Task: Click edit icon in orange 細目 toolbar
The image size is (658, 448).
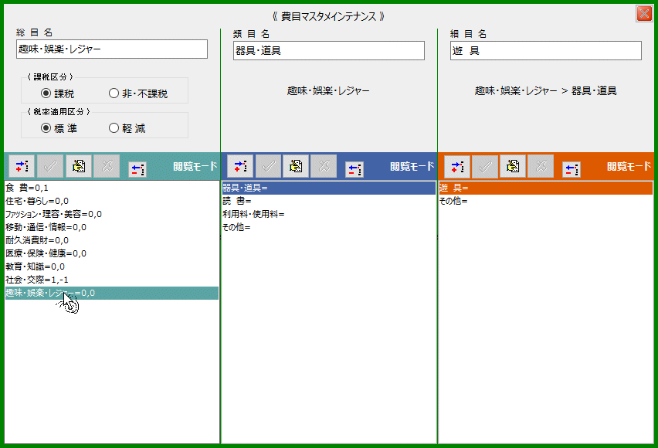Action: click(513, 166)
